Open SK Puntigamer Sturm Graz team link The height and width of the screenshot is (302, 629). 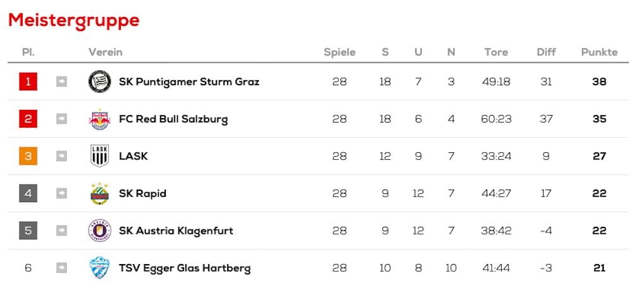pos(189,82)
